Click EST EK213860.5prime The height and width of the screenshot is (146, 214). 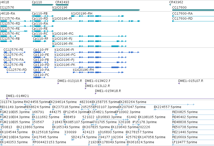point(18,130)
